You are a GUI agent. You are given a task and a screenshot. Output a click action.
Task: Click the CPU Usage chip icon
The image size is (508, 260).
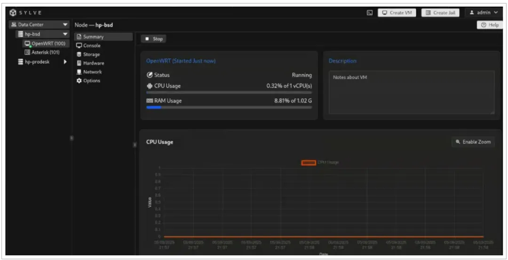pos(150,86)
